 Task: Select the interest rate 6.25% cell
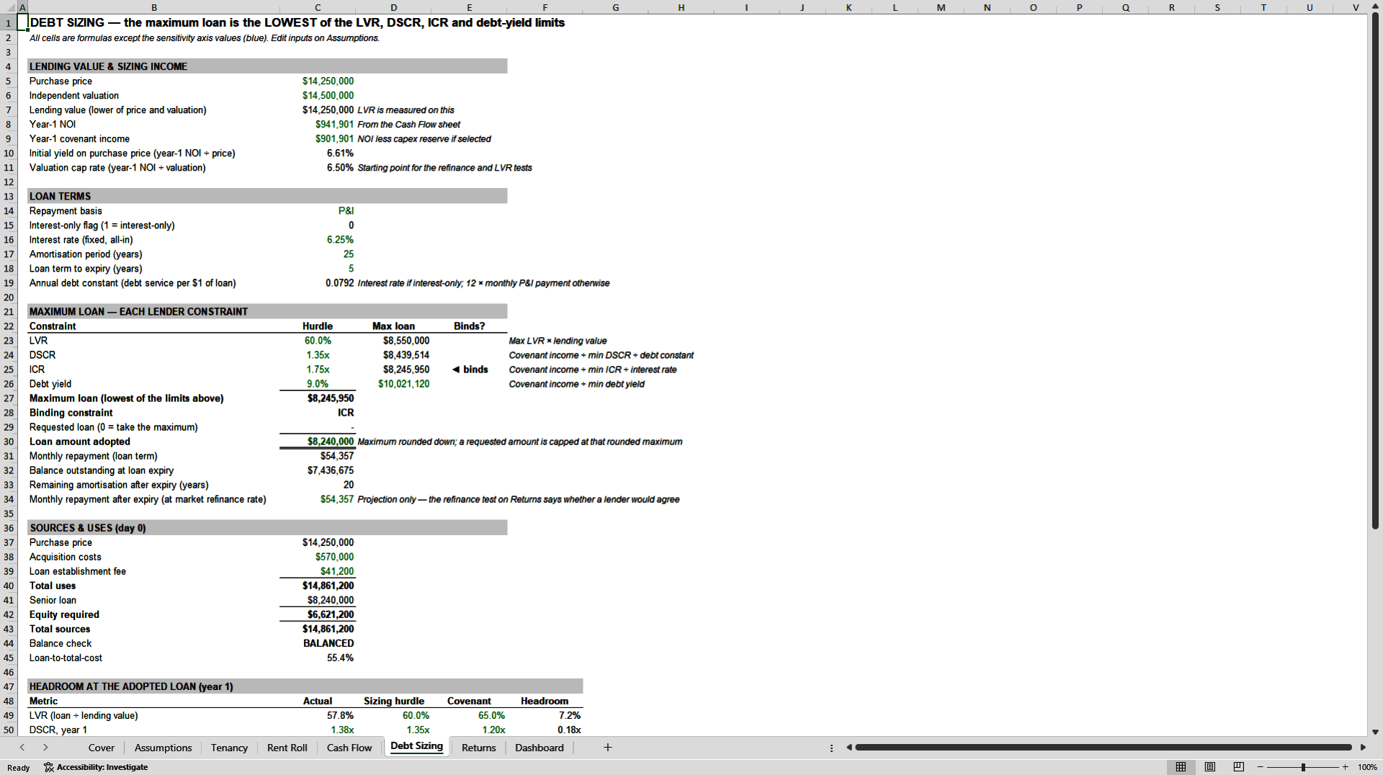(318, 240)
